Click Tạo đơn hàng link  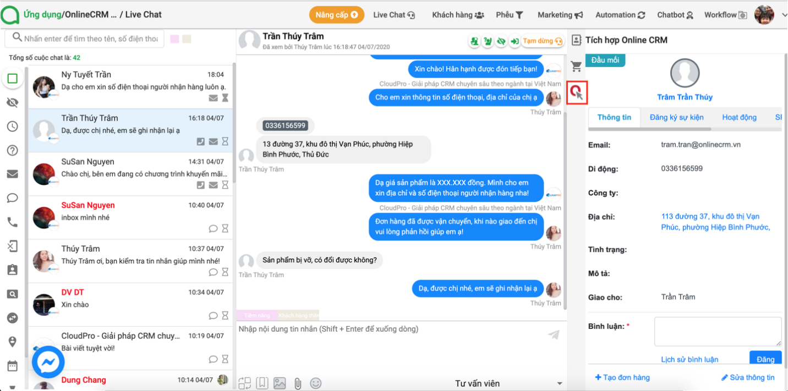[622, 377]
